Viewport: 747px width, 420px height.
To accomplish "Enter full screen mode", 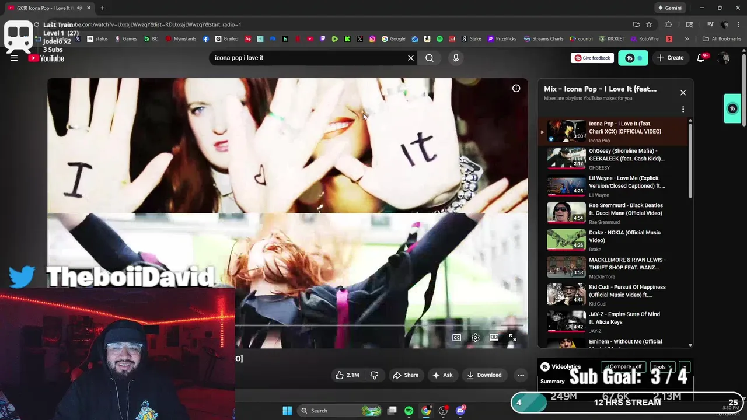I will 512,337.
